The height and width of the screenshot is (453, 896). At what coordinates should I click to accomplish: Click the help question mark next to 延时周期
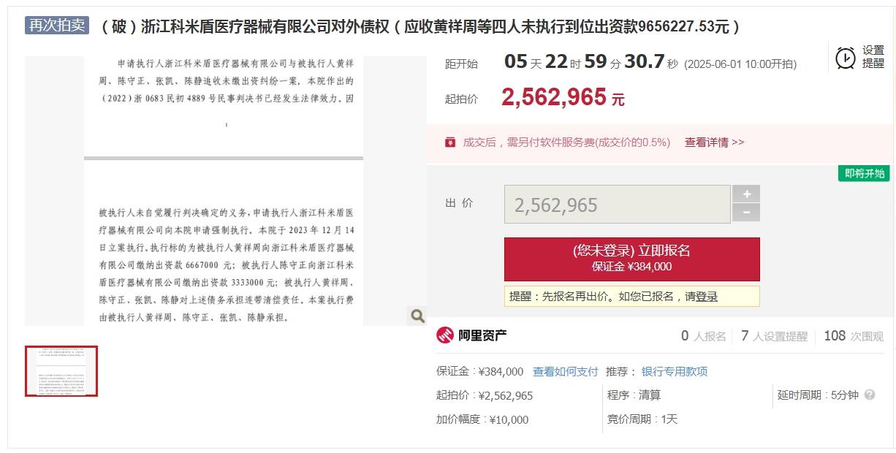pyautogui.click(x=870, y=395)
